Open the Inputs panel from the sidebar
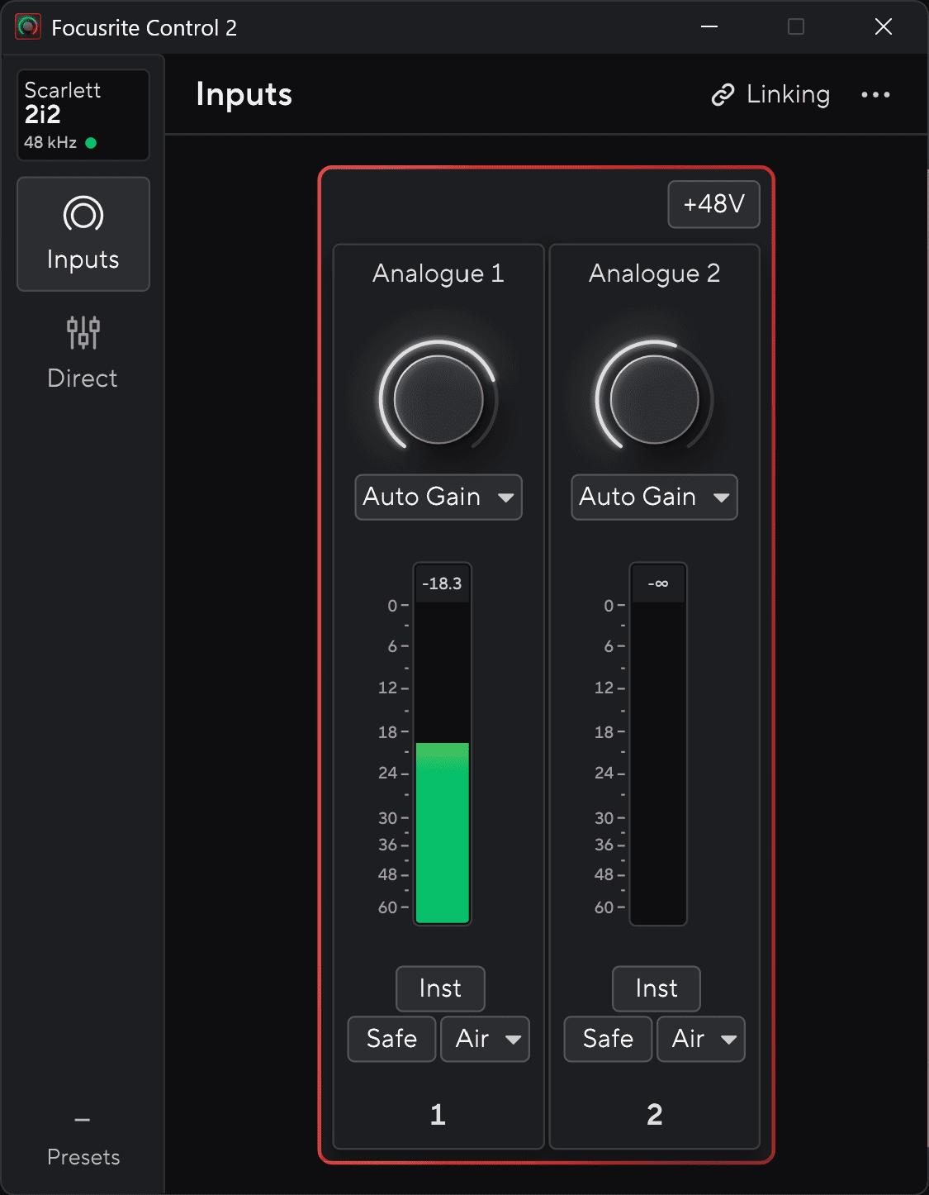This screenshot has height=1195, width=929. tap(83, 234)
